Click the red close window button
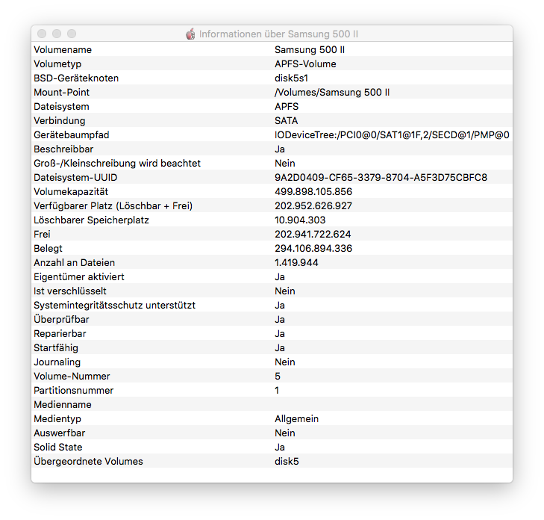This screenshot has height=520, width=544. point(42,34)
